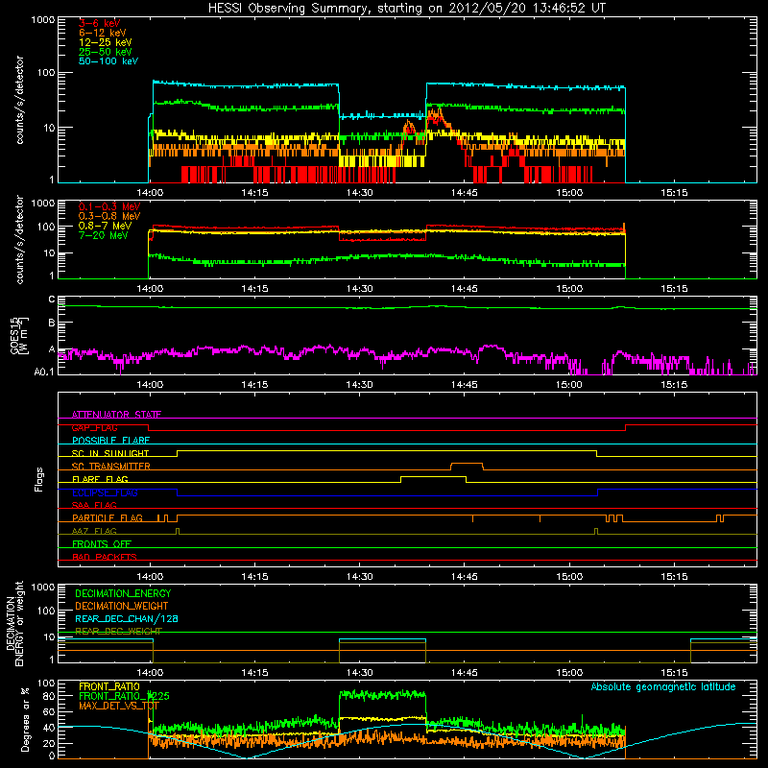Click the yellow FRONT_RATIO legend label
The width and height of the screenshot is (768, 768).
(109, 686)
